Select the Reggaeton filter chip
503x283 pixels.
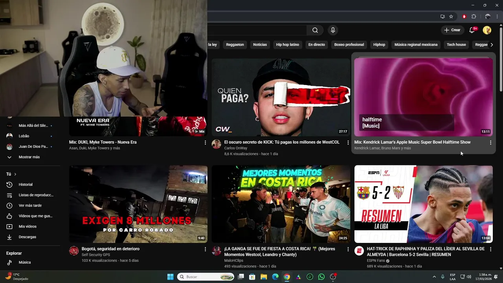(235, 45)
